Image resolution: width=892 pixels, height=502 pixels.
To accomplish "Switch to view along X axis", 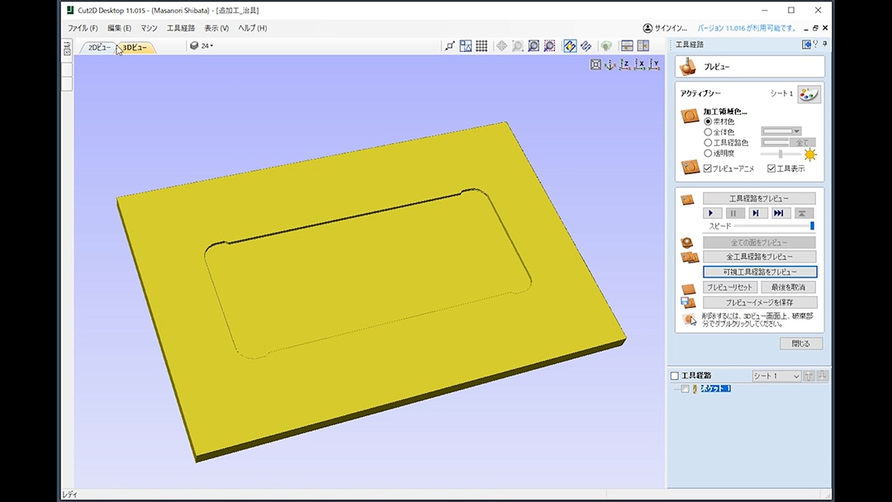I will (x=639, y=64).
